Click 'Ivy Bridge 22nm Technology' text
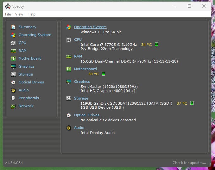 pos(106,49)
